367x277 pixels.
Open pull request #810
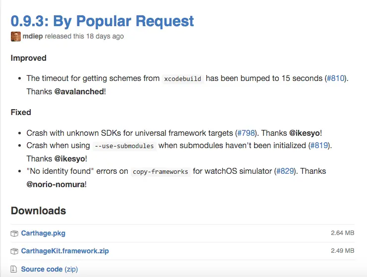click(335, 79)
